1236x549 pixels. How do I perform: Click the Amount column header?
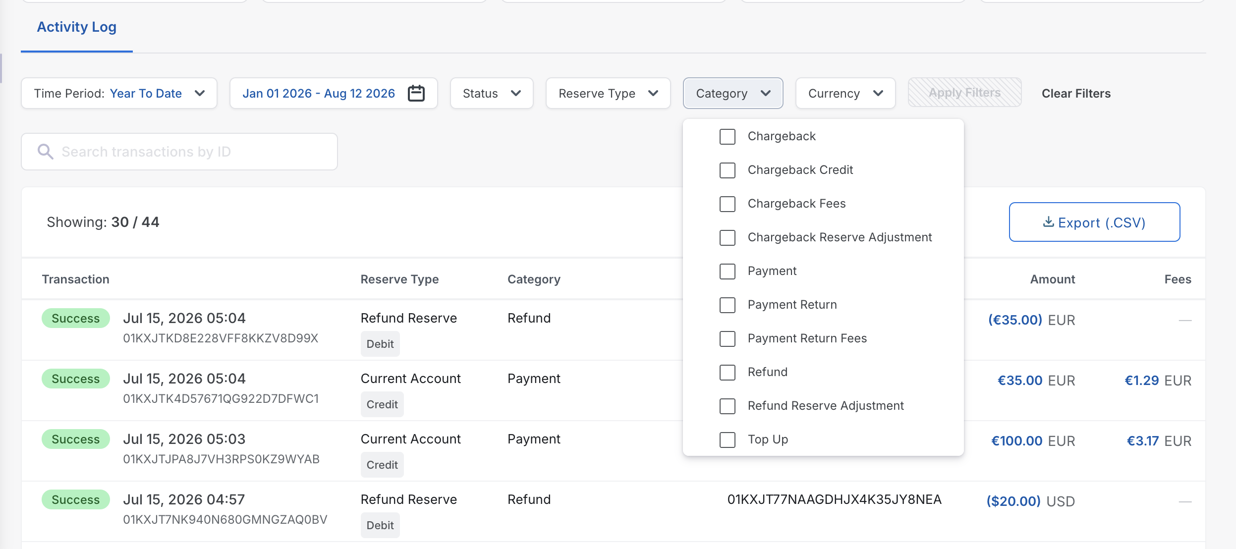[x=1053, y=279]
